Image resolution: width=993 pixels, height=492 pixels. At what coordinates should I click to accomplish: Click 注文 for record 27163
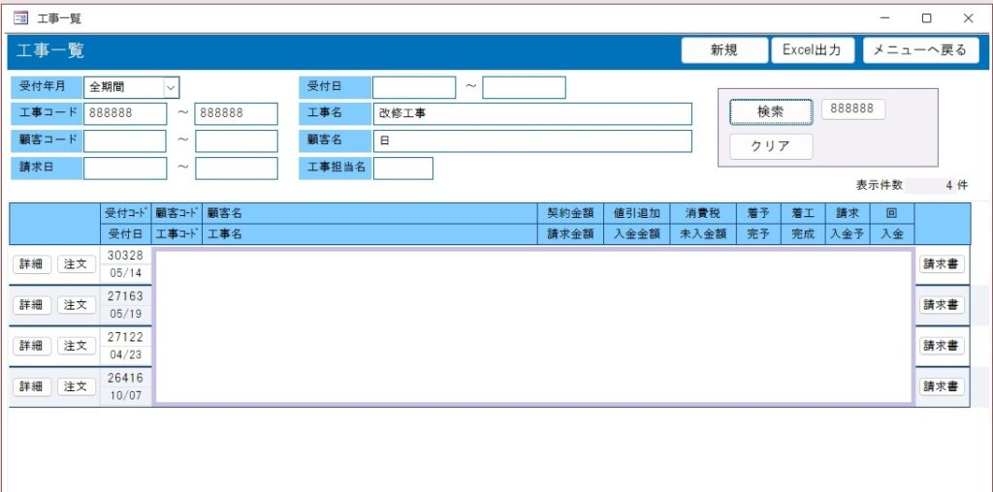(x=76, y=305)
